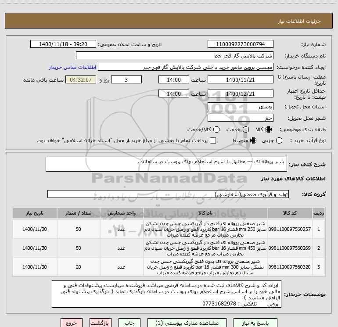Click the need number field 1100092273000794
This screenshot has height=327, width=338.
click(241, 44)
